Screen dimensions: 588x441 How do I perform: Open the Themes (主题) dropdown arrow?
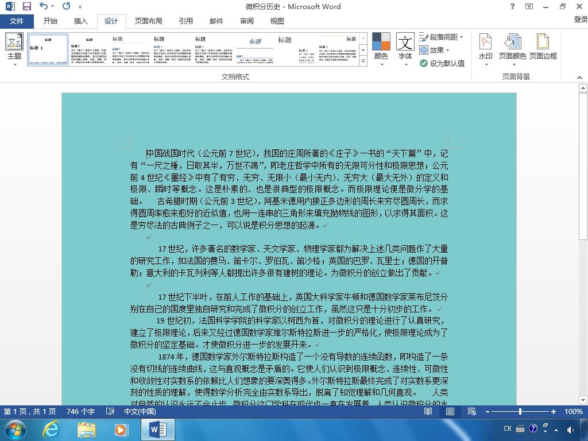tap(14, 64)
